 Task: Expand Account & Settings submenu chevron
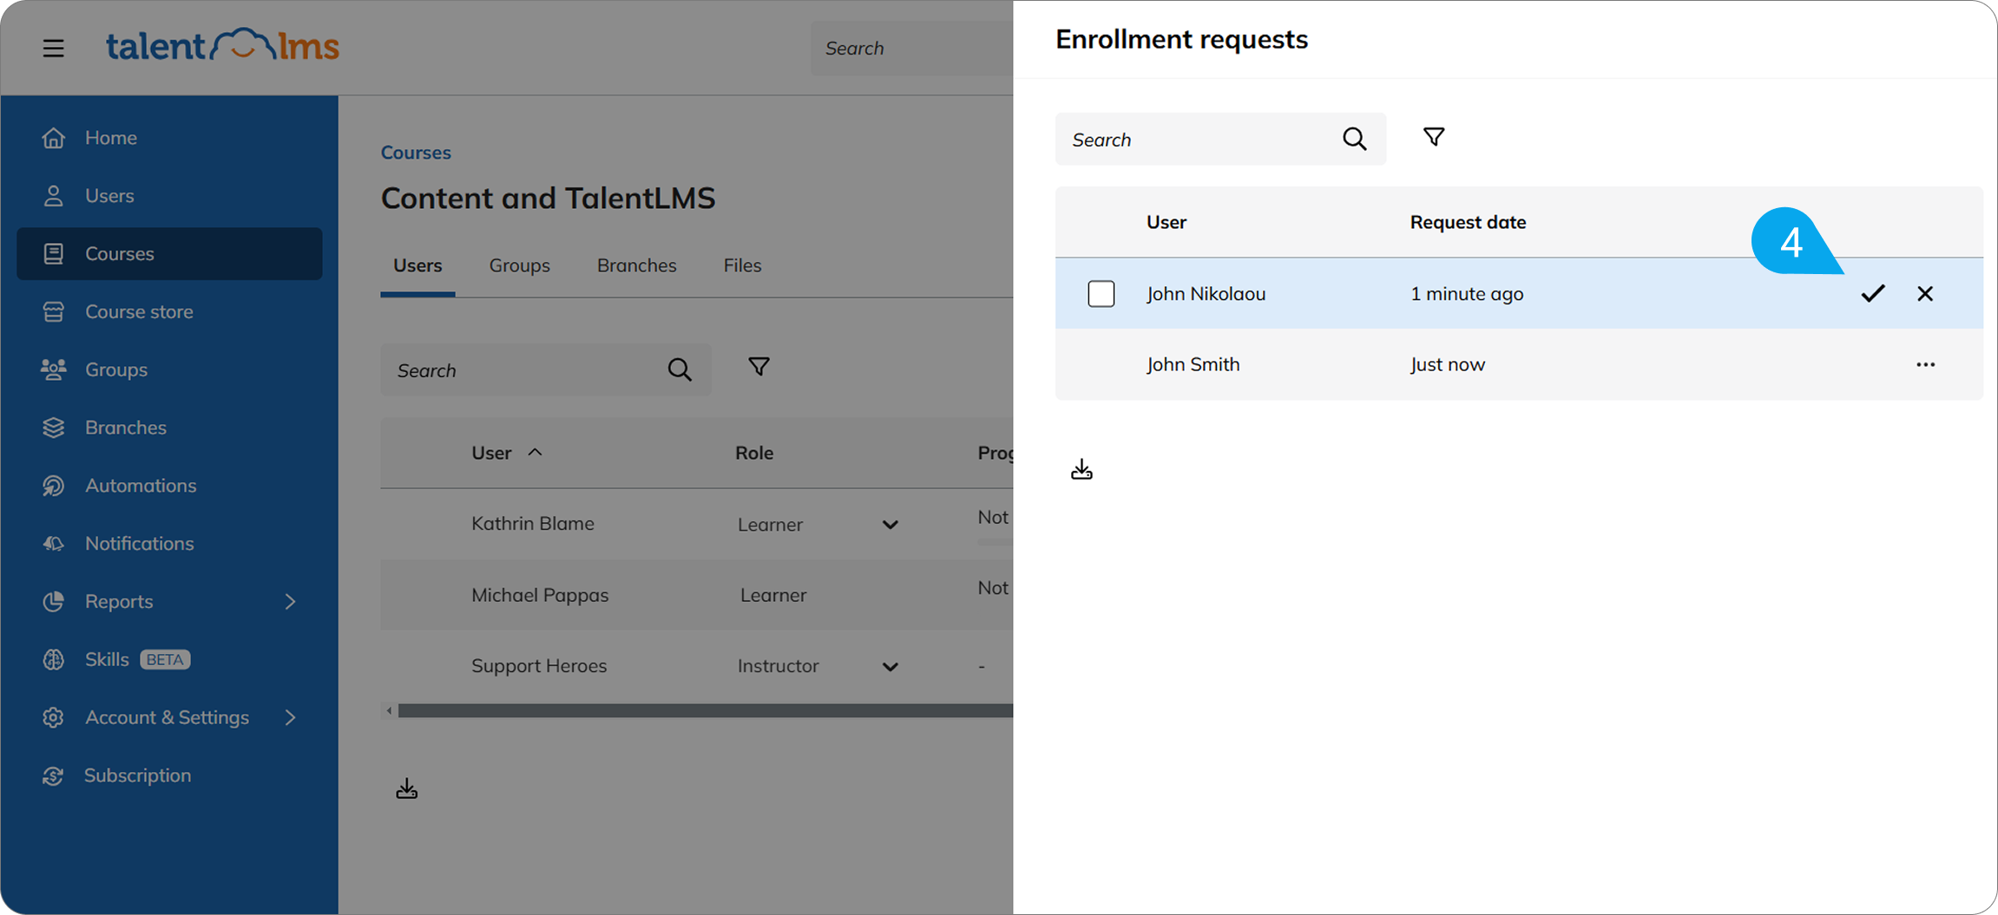pyautogui.click(x=290, y=718)
